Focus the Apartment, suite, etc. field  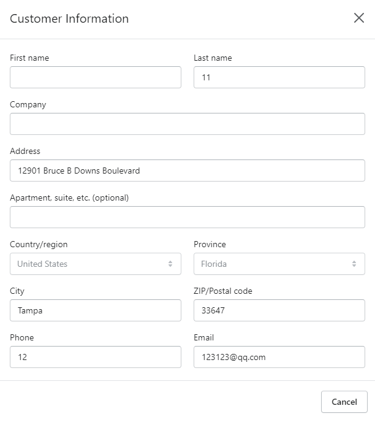pyautogui.click(x=187, y=217)
